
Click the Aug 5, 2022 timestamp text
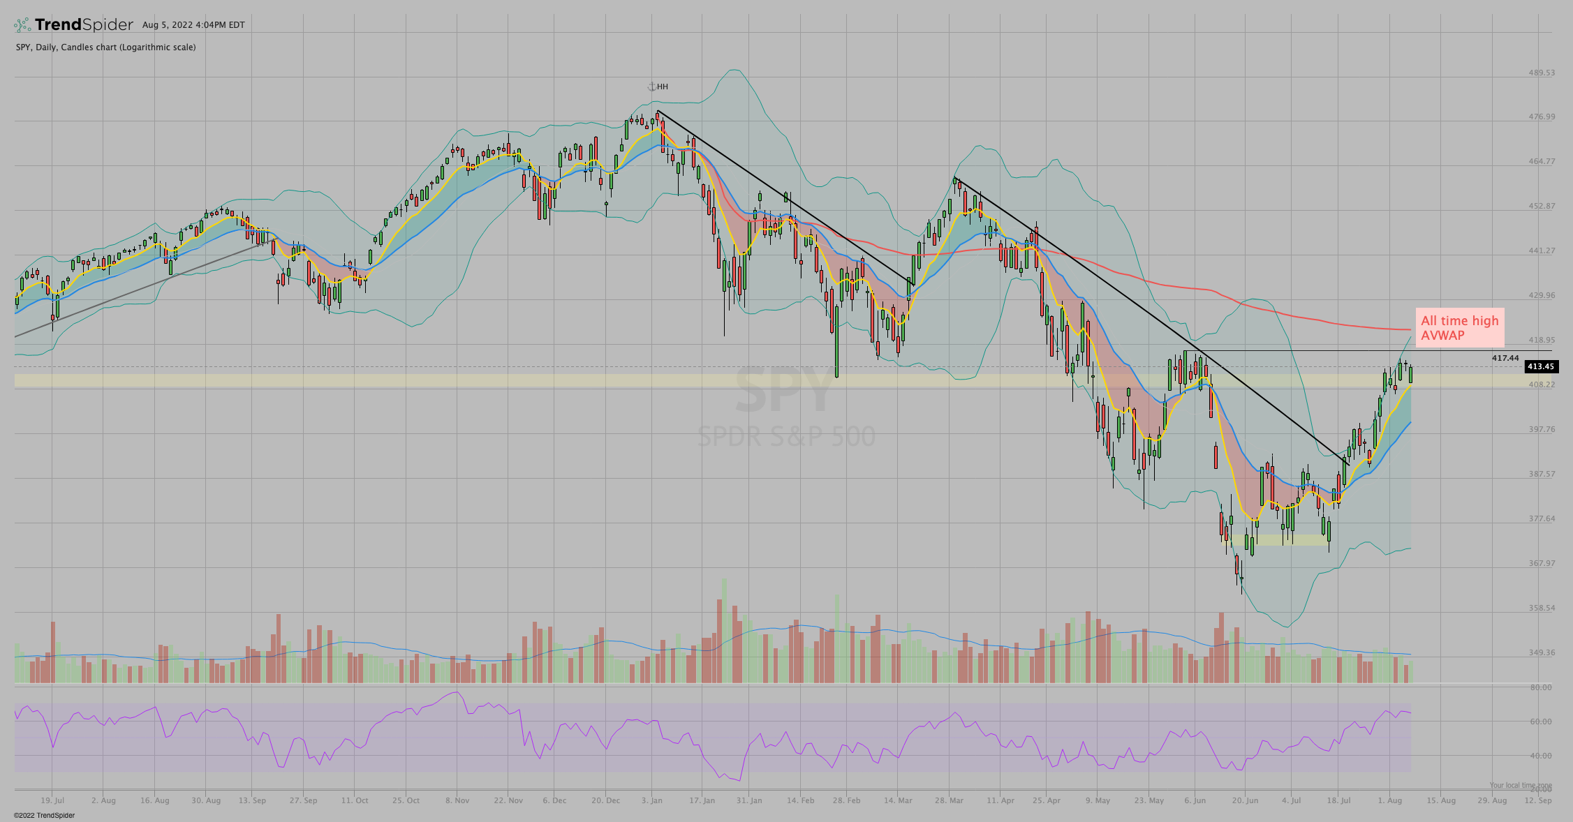[193, 25]
